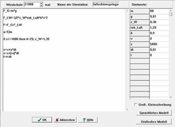Click the F_LW=1/2*c_W*roh_Luft*A*v^2 line

click(x=25, y=18)
